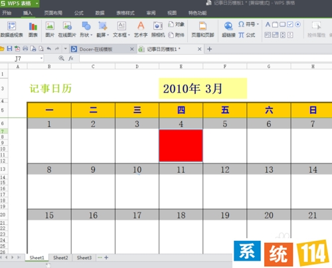Click the Symbol (符号) omega icon

(x=241, y=24)
